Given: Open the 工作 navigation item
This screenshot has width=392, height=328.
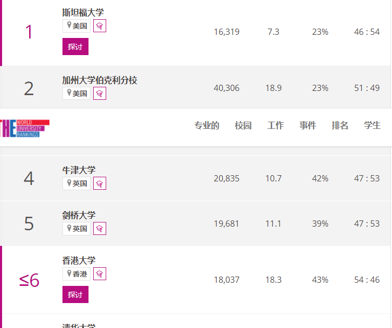Looking at the screenshot, I should [275, 125].
